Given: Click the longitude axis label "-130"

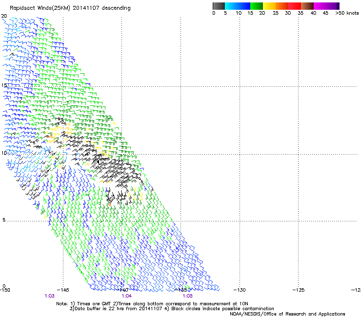Looking at the screenshot, I should point(240,290).
